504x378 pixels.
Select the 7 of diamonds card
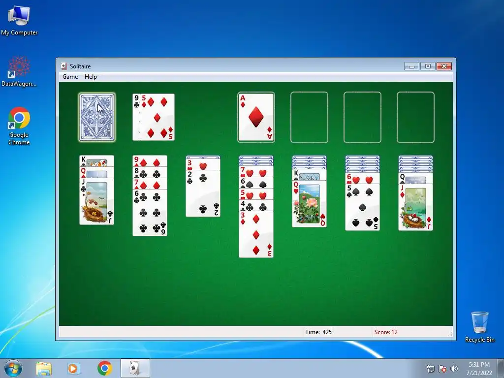tap(150, 184)
